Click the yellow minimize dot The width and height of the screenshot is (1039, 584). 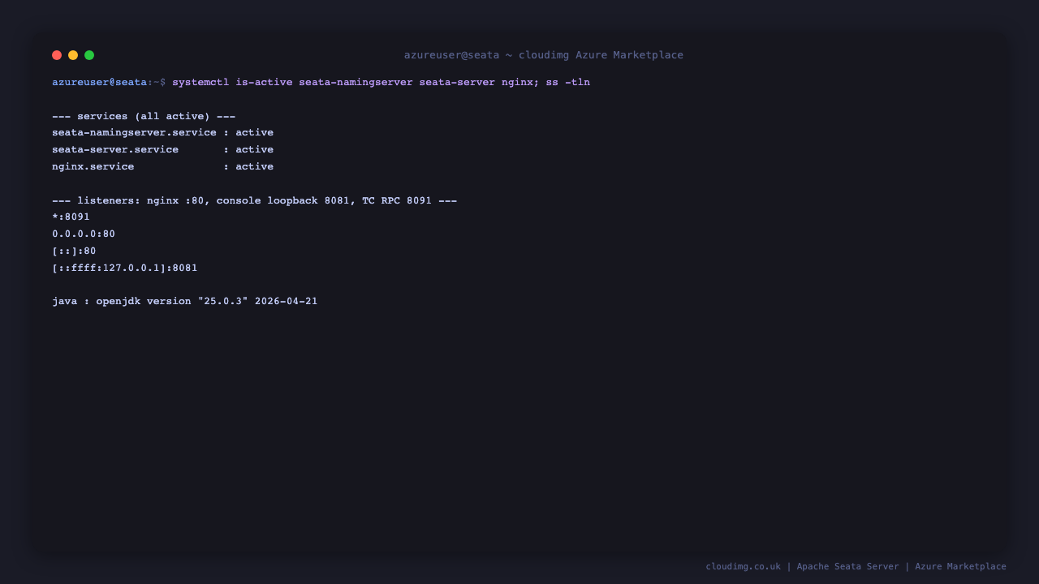tap(73, 55)
